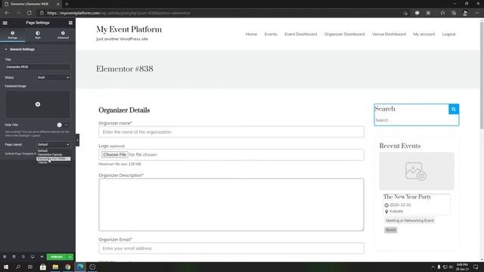The image size is (484, 272).
Task: Open the Page Layout dropdown
Action: [53, 144]
